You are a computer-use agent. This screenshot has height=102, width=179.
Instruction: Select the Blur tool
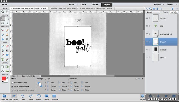pyautogui.click(x=3, y=39)
